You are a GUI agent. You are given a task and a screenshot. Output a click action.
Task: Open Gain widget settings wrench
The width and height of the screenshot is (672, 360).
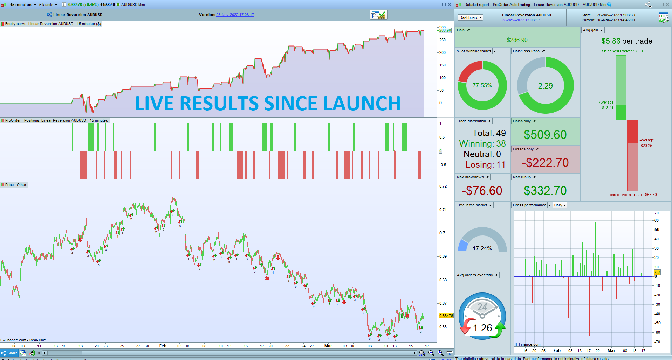468,30
